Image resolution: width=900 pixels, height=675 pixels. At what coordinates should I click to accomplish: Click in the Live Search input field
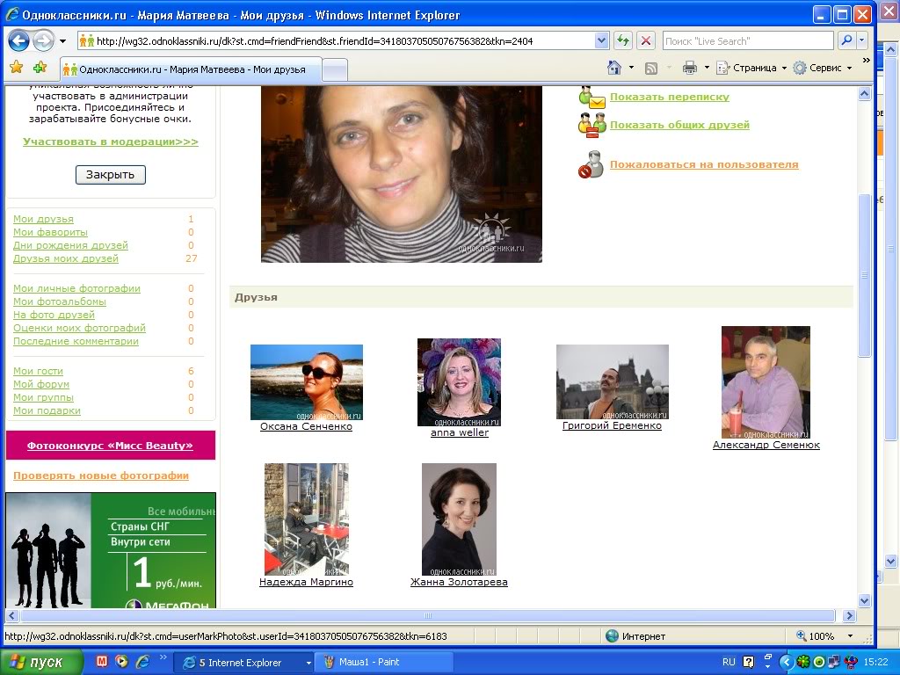(747, 40)
